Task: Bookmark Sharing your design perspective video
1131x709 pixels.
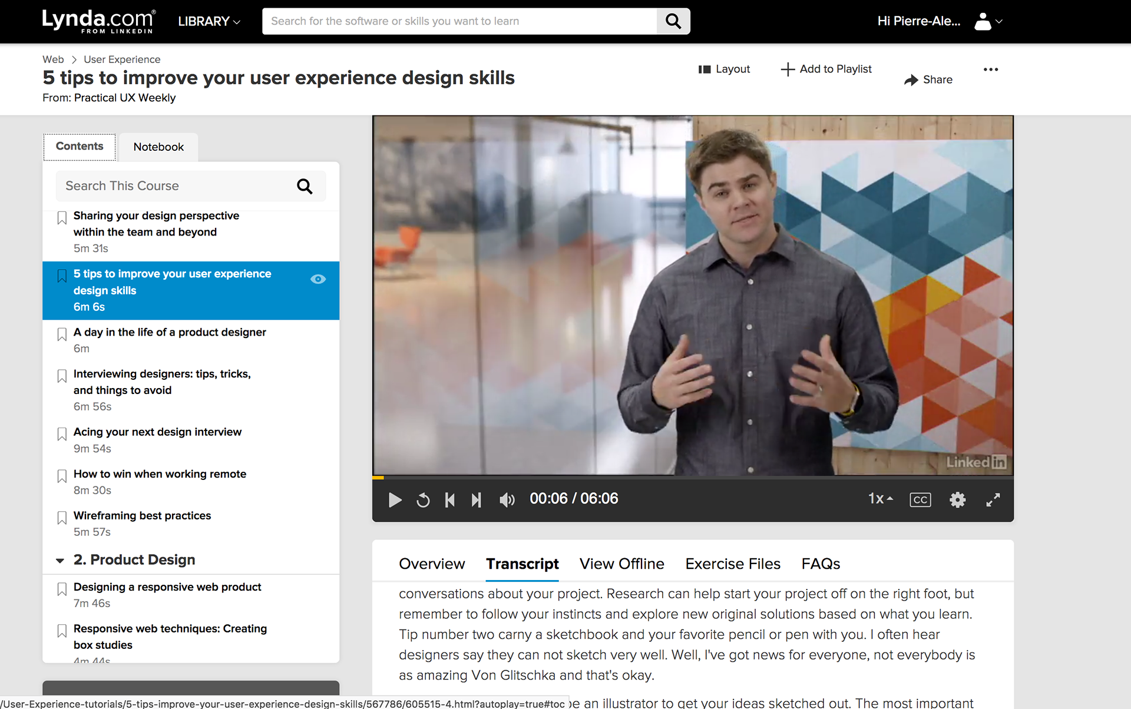Action: pos(62,218)
